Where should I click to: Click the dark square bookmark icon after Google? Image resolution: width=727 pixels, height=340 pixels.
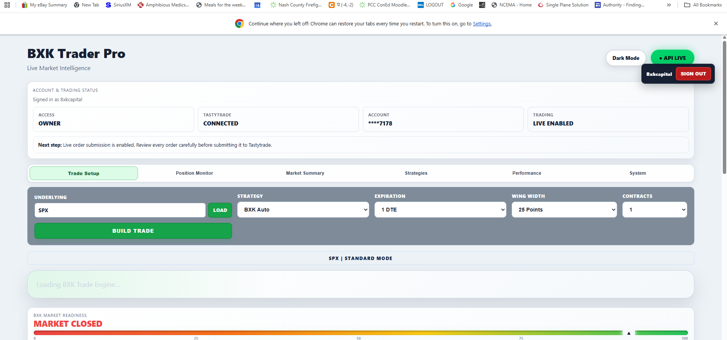click(482, 5)
